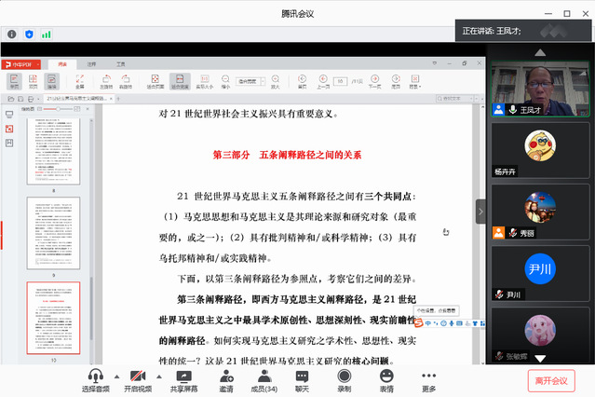This screenshot has width=595, height=397.
Task: Open the 表情 emoji reactions
Action: pyautogui.click(x=386, y=376)
